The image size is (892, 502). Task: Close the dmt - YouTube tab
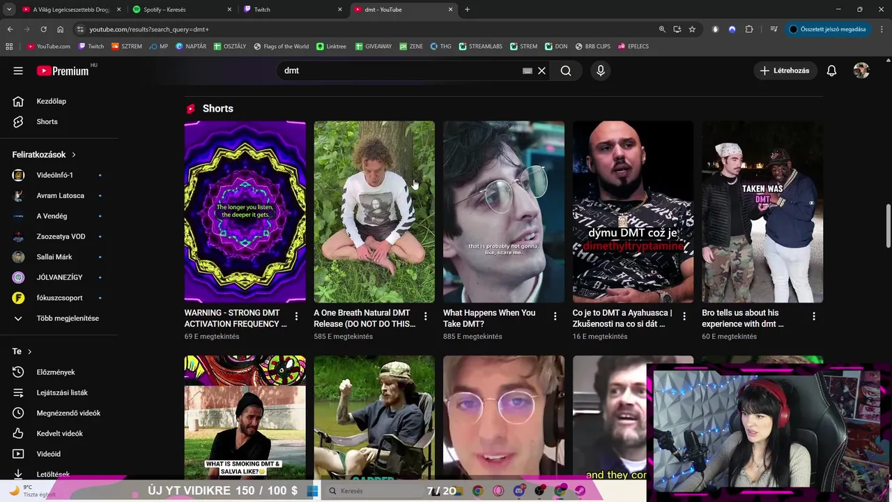(x=450, y=10)
